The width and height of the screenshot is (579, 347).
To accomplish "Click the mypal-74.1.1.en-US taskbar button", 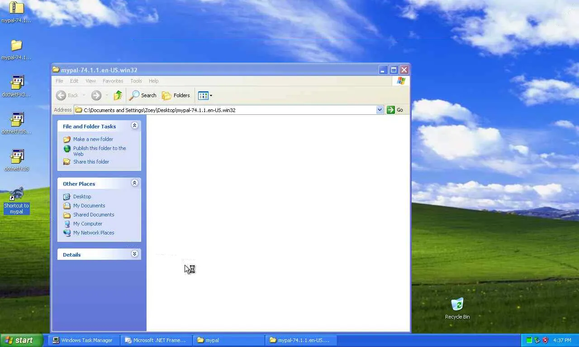I will tap(301, 340).
